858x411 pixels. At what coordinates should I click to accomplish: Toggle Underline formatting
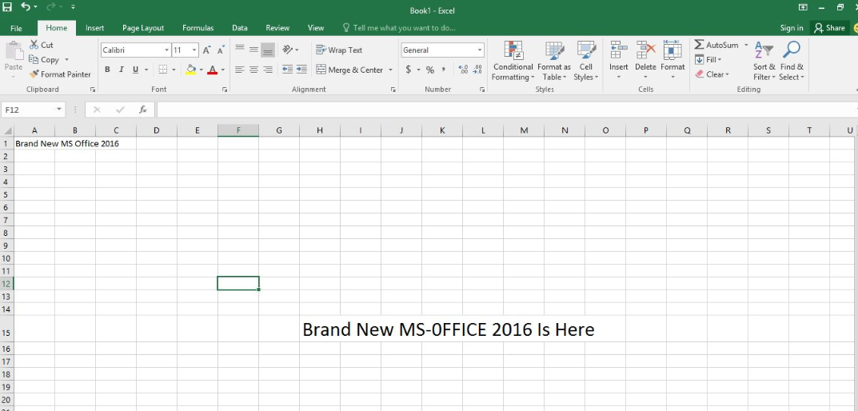click(x=134, y=70)
